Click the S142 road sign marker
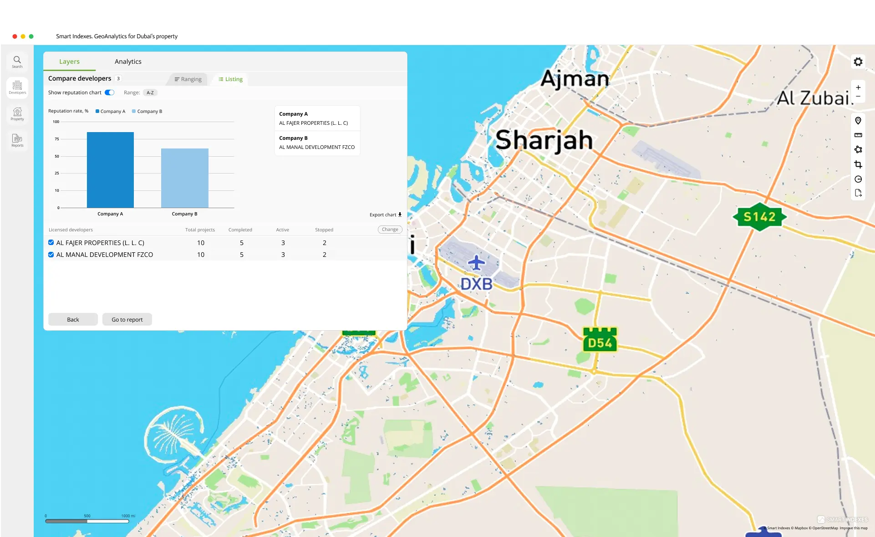The width and height of the screenshot is (875, 537). (759, 217)
